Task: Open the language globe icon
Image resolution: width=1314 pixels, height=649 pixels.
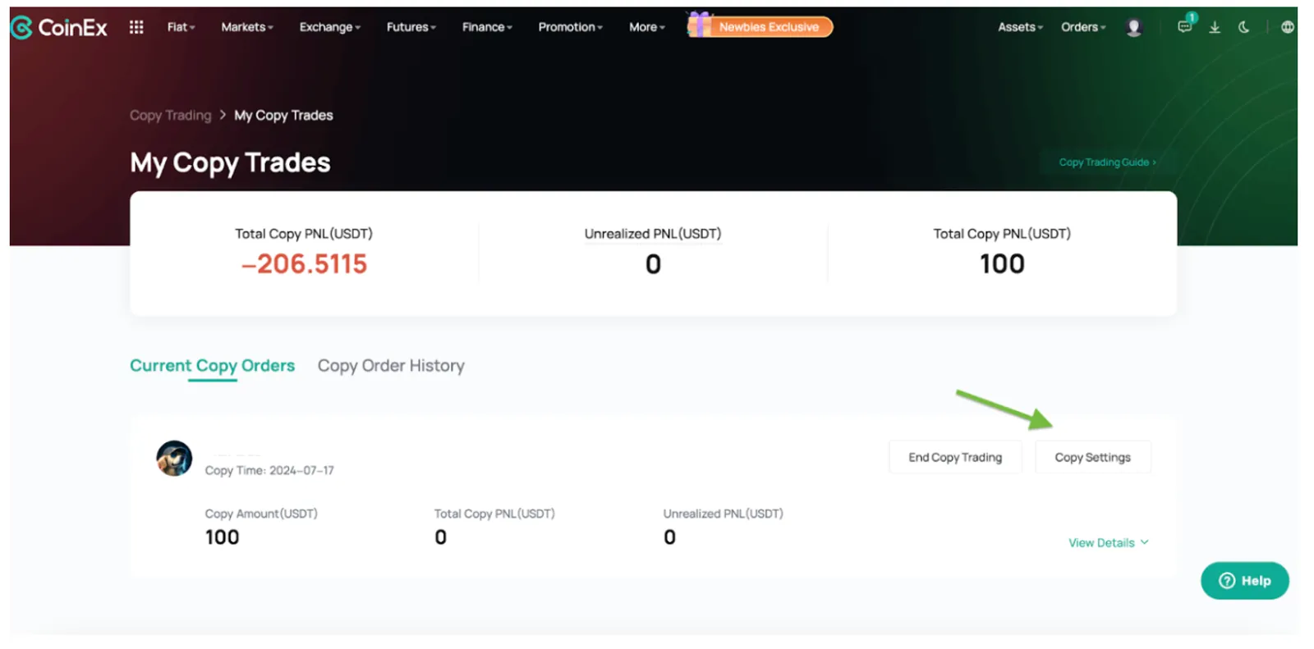Action: tap(1287, 27)
